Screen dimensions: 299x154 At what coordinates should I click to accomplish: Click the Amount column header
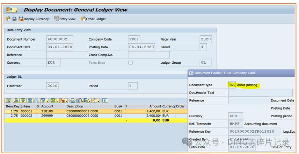pos(144,106)
